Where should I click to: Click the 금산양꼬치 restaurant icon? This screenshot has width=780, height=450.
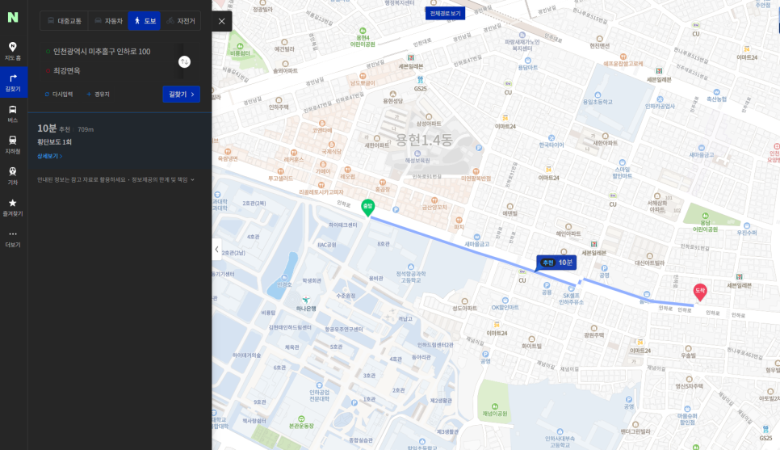(434, 200)
